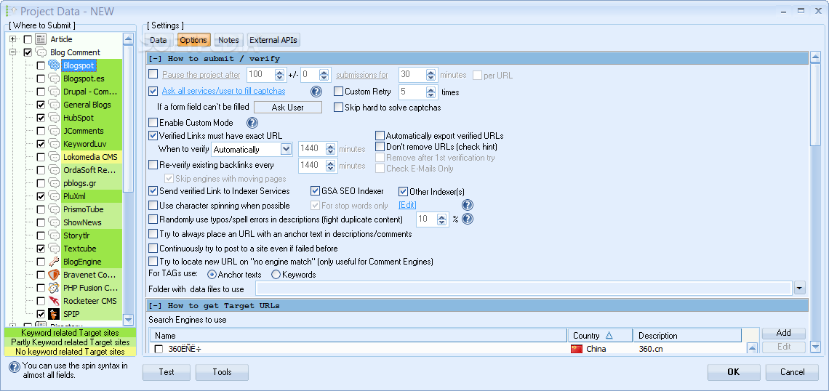Screen dimensions: 829x391
Task: Click the Lokomedia CMS comment icon
Action: point(54,157)
